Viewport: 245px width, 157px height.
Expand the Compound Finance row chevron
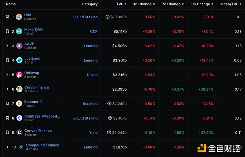coord(7,147)
